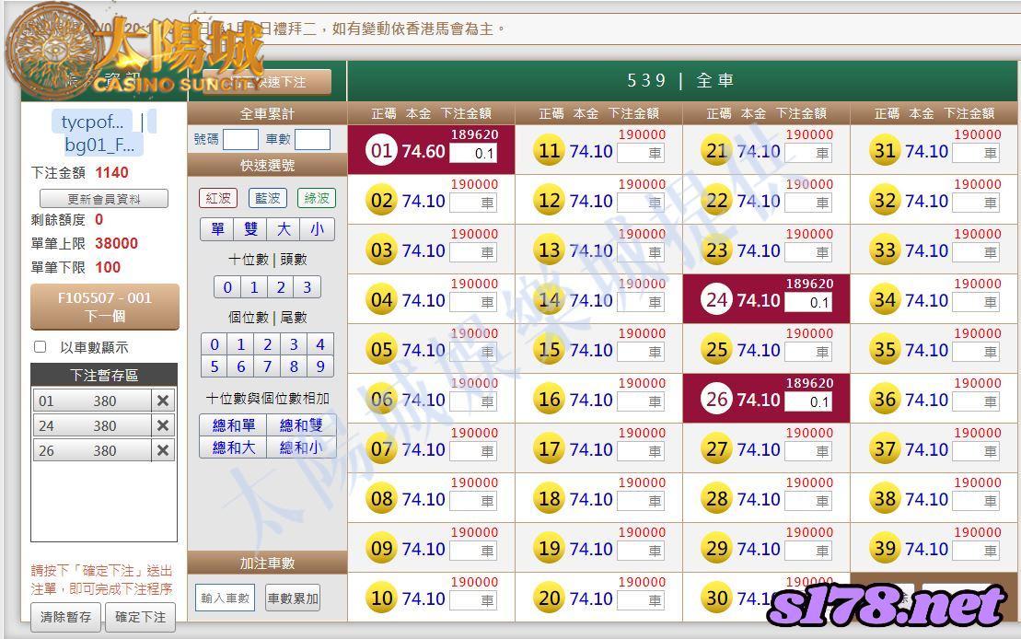Pick number ball 39
The height and width of the screenshot is (639, 1021).
885,549
